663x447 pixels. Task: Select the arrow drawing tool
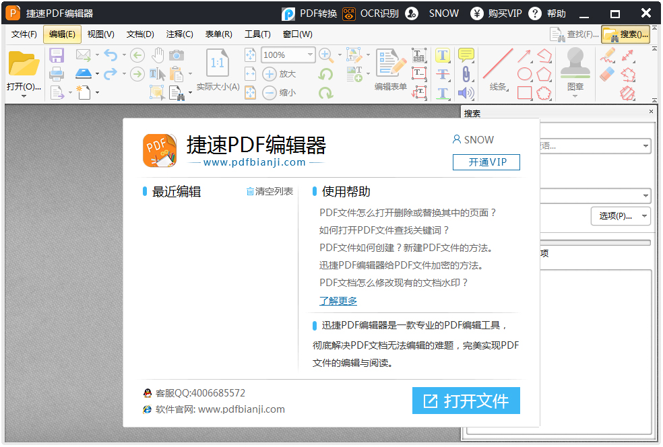pos(524,56)
